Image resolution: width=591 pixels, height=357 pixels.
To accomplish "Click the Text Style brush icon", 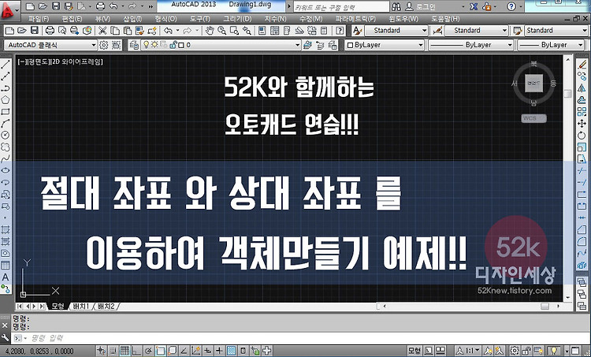I will (357, 31).
